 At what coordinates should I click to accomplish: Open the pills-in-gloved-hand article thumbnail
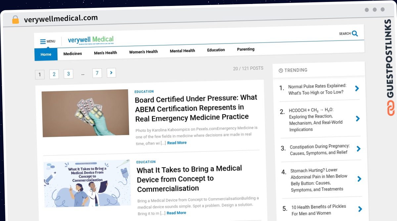pos(85,113)
